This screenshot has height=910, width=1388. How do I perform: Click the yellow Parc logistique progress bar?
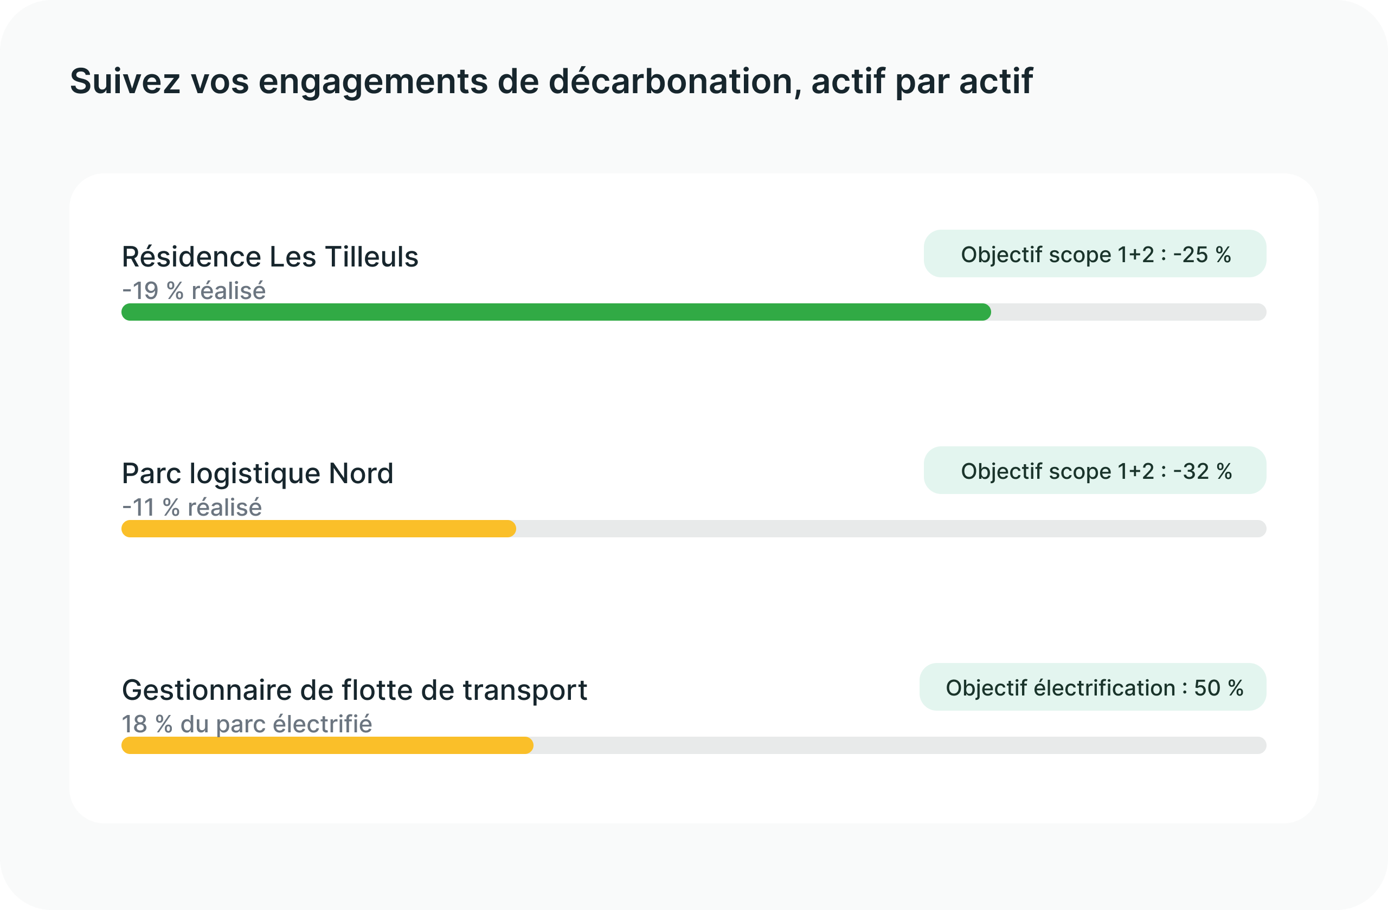tap(318, 529)
